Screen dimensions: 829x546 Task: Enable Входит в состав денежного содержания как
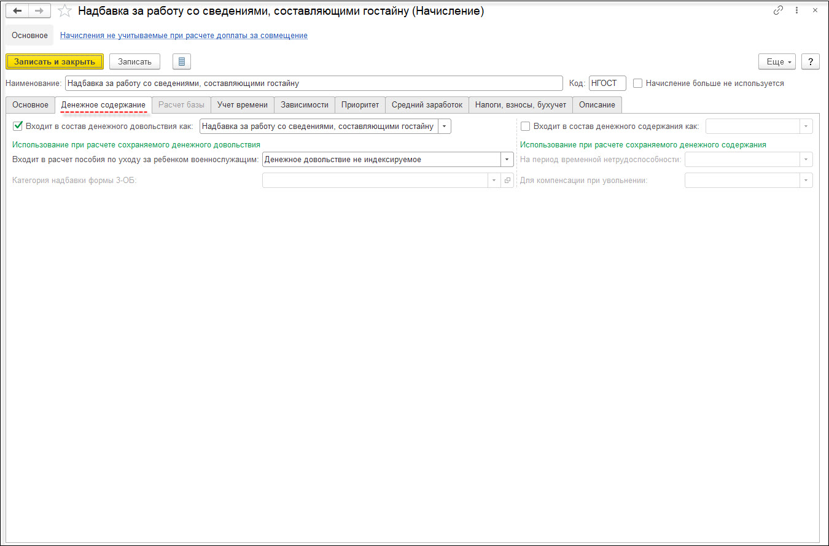point(525,126)
